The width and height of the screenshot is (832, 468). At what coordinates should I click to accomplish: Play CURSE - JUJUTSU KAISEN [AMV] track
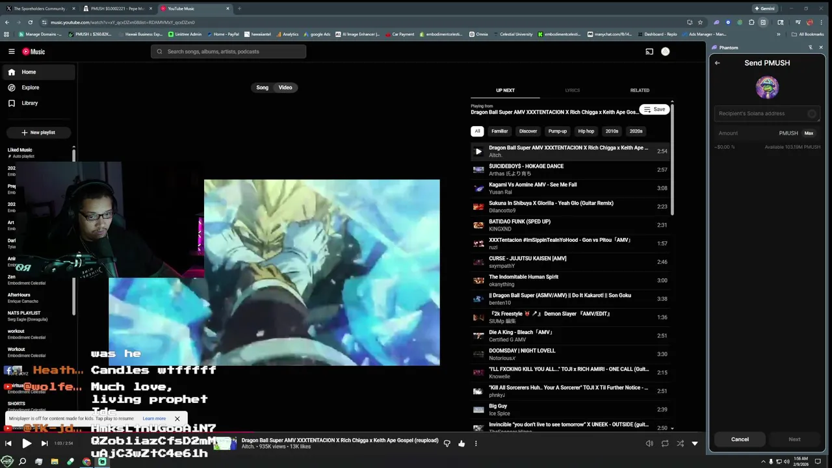[x=570, y=262]
